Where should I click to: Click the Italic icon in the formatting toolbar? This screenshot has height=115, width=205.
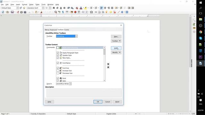[x=57, y=8]
